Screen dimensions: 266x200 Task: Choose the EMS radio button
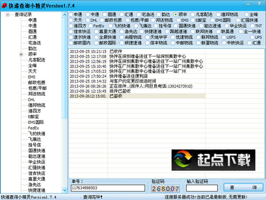[179, 20]
